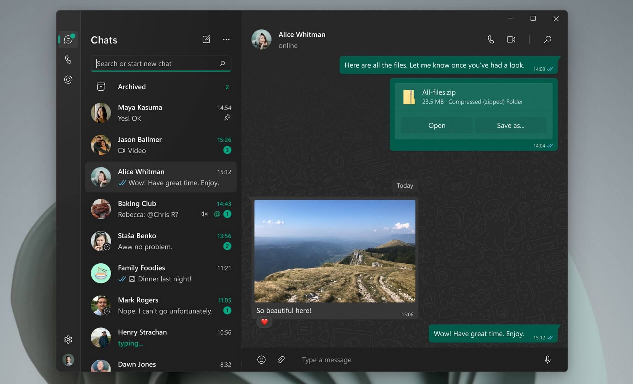Open the Calls tab in sidebar

(x=68, y=60)
